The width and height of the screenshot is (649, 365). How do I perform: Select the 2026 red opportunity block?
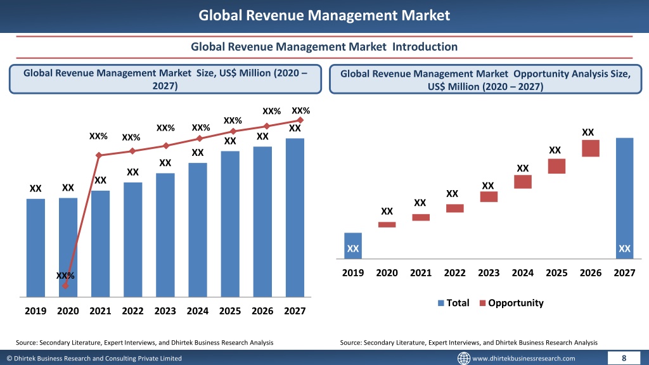pos(591,148)
